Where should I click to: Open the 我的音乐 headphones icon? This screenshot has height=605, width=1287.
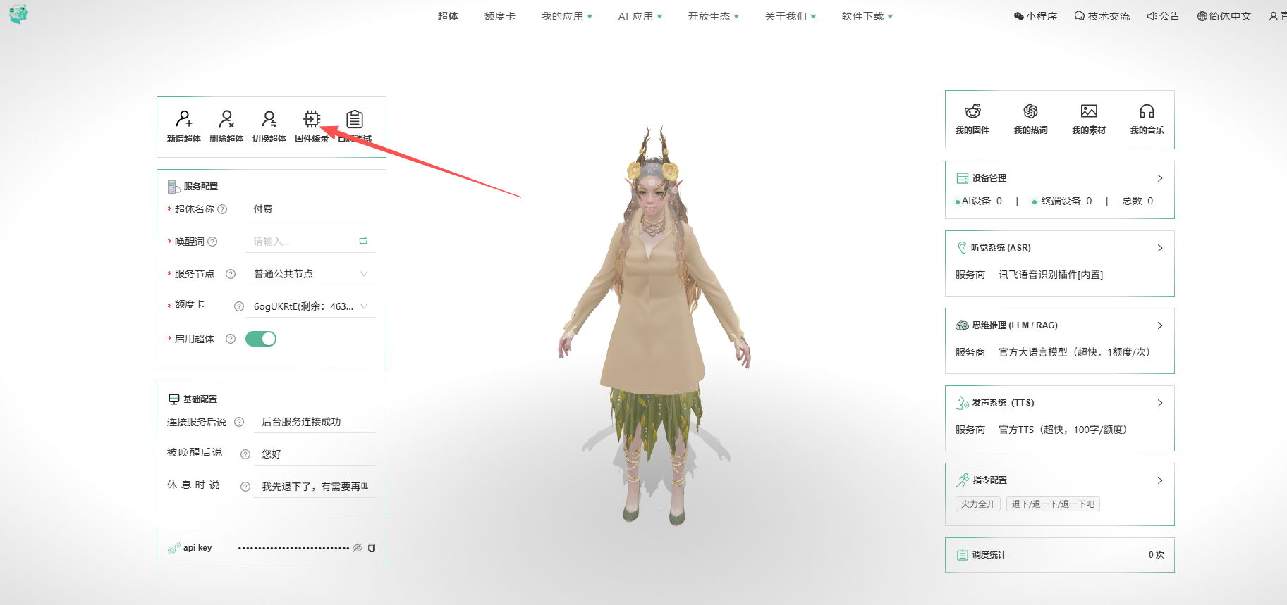(1147, 111)
